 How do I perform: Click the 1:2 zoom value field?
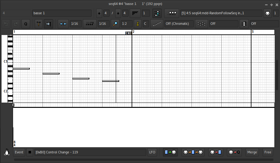click(x=127, y=24)
